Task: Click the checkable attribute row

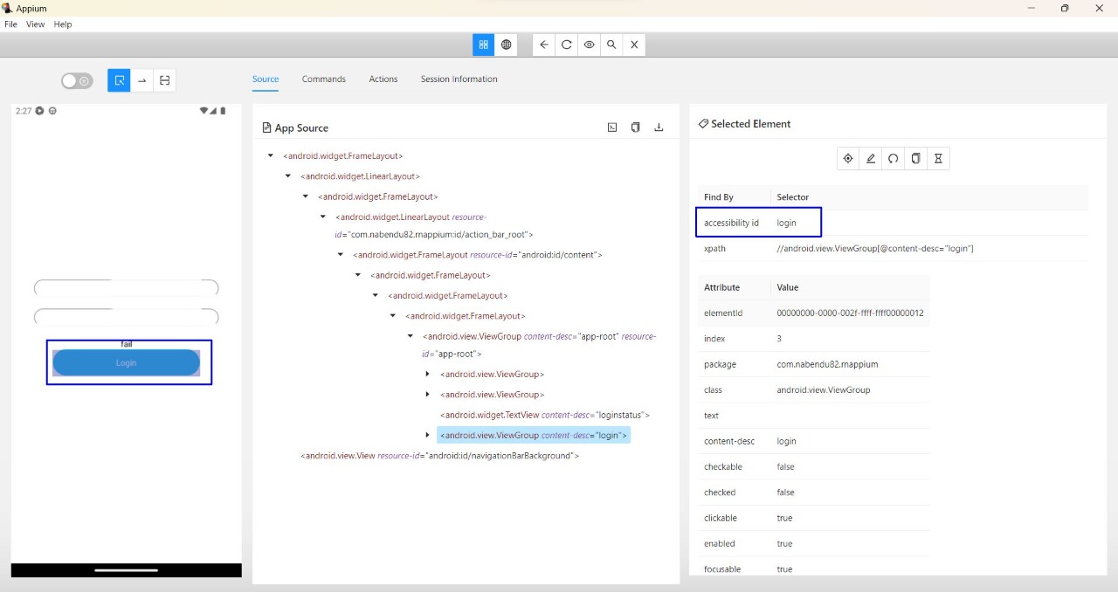Action: point(814,467)
